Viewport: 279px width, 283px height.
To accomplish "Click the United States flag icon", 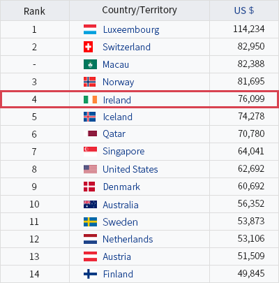I will (x=90, y=169).
